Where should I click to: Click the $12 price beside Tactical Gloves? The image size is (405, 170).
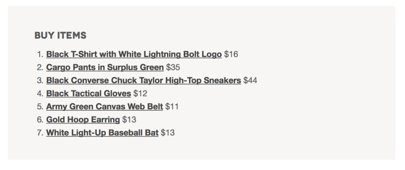[x=140, y=93]
